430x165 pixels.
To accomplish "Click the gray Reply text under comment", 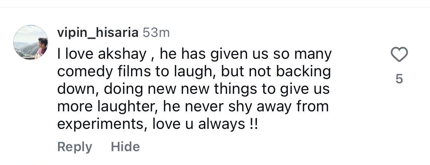I will click(75, 147).
